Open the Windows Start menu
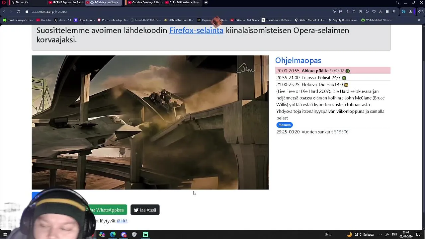Viewport: 425px width, 239px height. [5, 234]
